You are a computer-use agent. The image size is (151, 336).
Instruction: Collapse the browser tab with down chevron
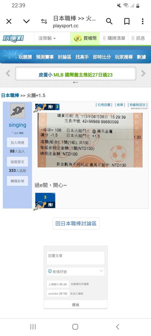(27, 21)
